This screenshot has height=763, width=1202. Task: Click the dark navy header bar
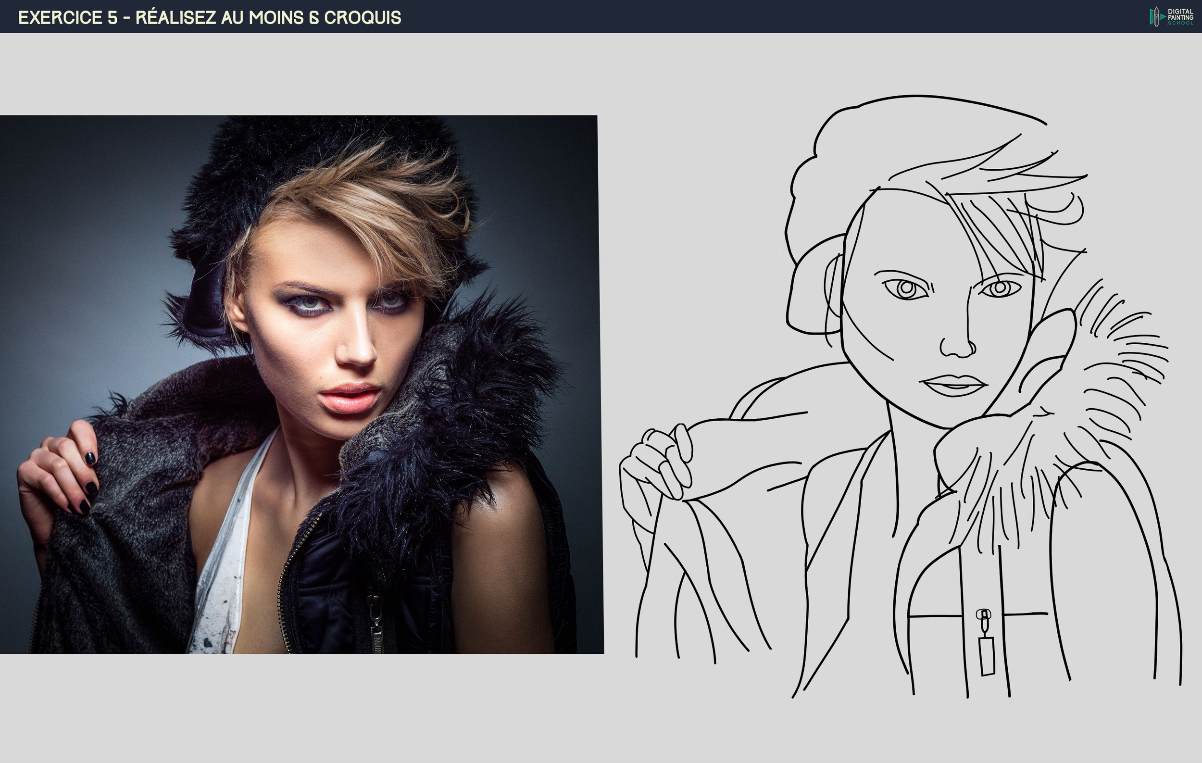click(749, 16)
